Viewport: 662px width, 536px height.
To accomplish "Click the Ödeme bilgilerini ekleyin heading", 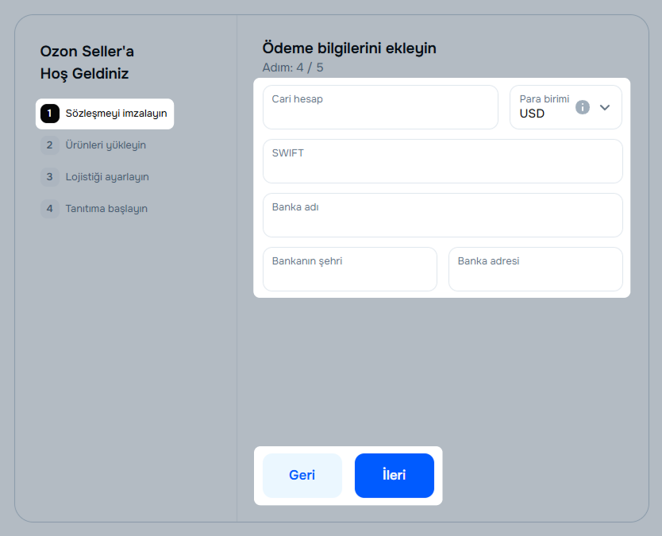I will point(349,48).
